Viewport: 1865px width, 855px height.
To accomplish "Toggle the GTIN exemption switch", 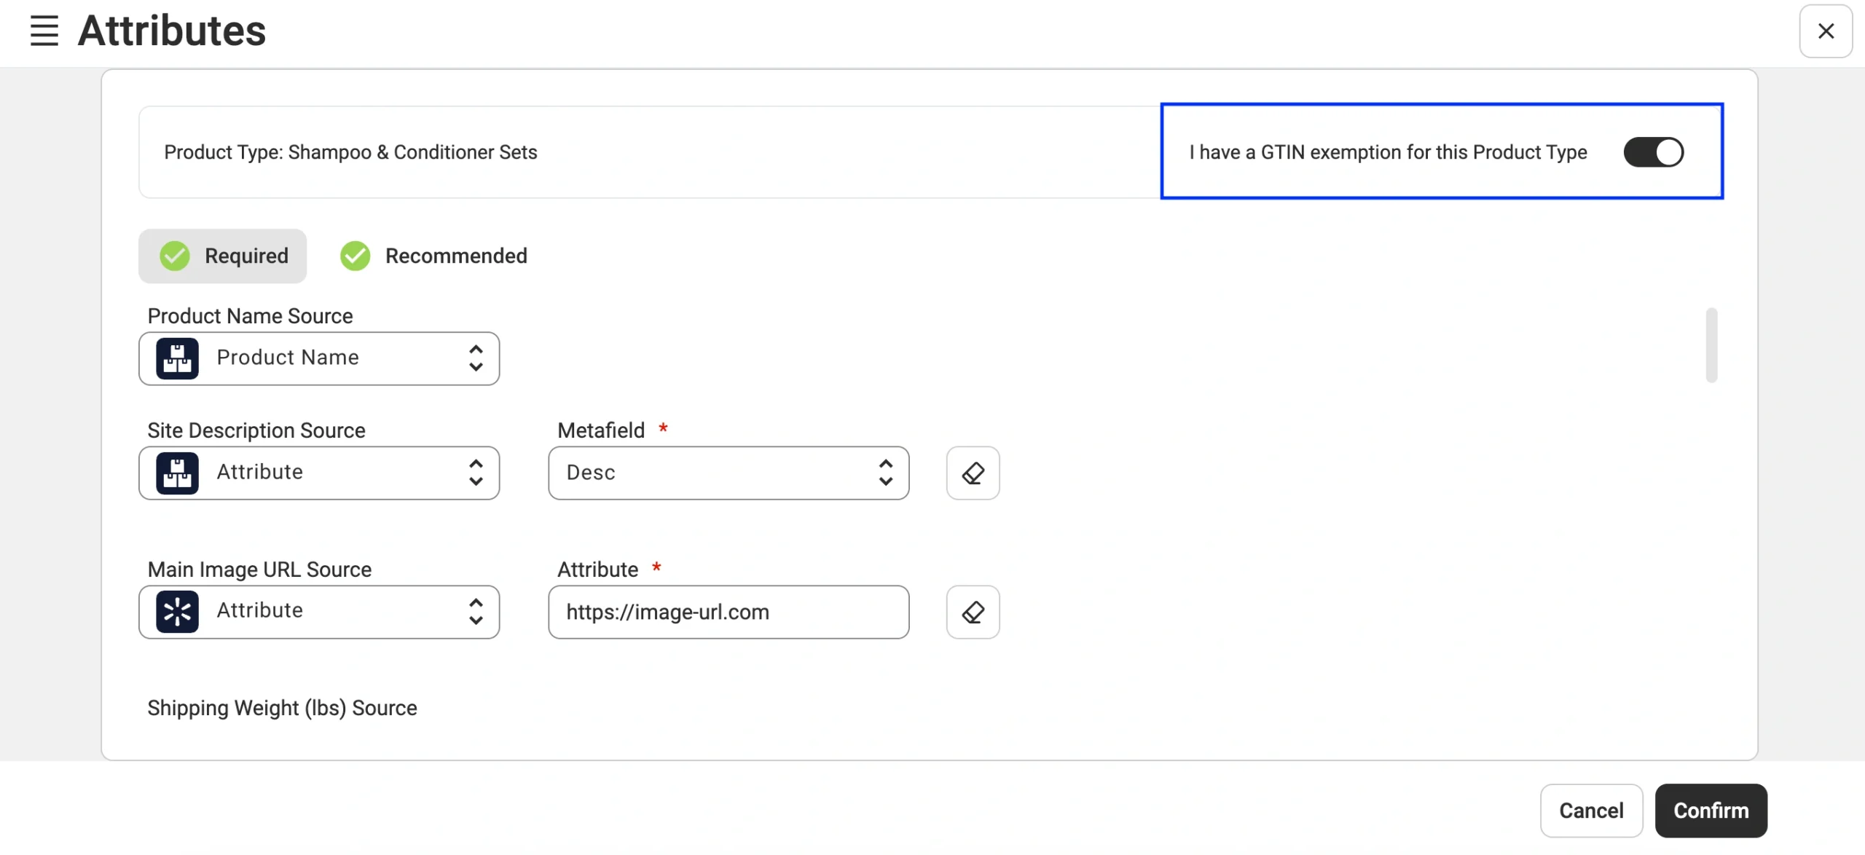I will point(1653,152).
